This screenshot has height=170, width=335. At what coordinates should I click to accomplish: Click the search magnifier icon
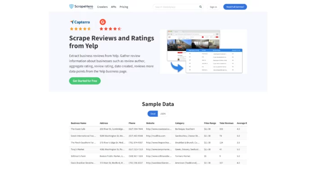[200, 7]
